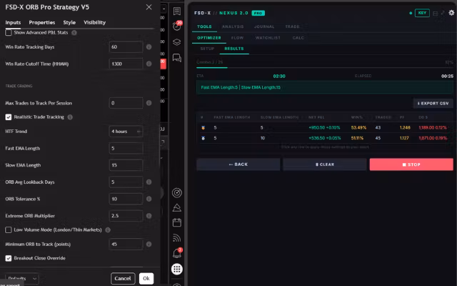457x286 pixels.
Task: Info icon for Win Rate Cutoff Time
Action: (149, 64)
